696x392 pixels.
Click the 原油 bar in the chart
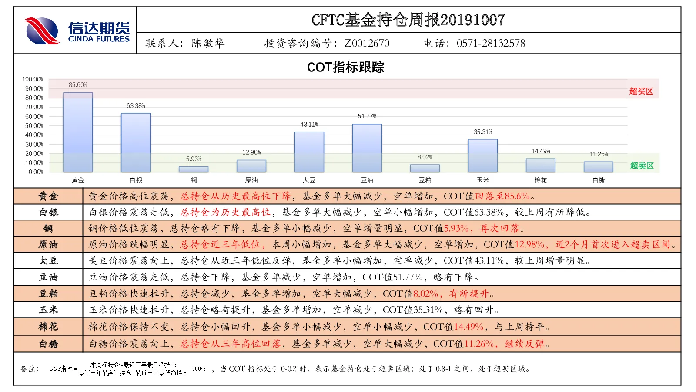pos(251,166)
